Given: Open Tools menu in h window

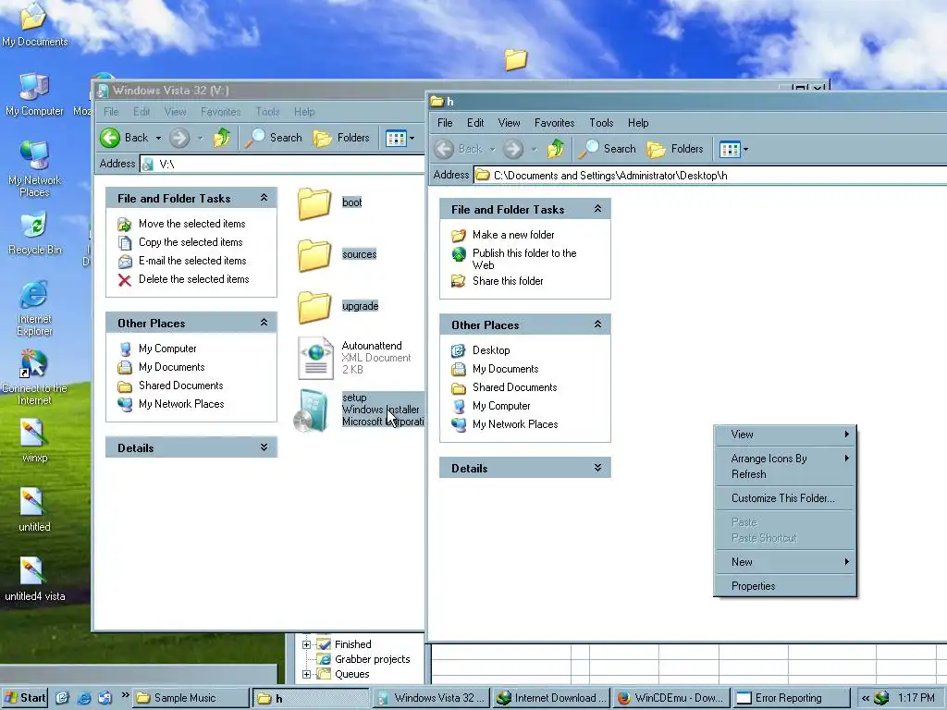Looking at the screenshot, I should (601, 123).
